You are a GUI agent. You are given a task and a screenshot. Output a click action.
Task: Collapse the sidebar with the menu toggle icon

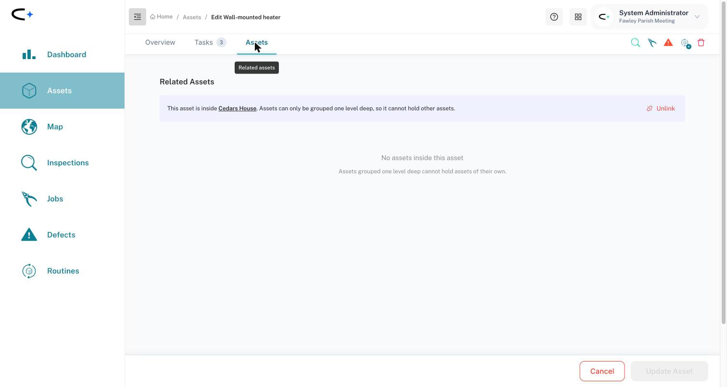[x=138, y=17]
